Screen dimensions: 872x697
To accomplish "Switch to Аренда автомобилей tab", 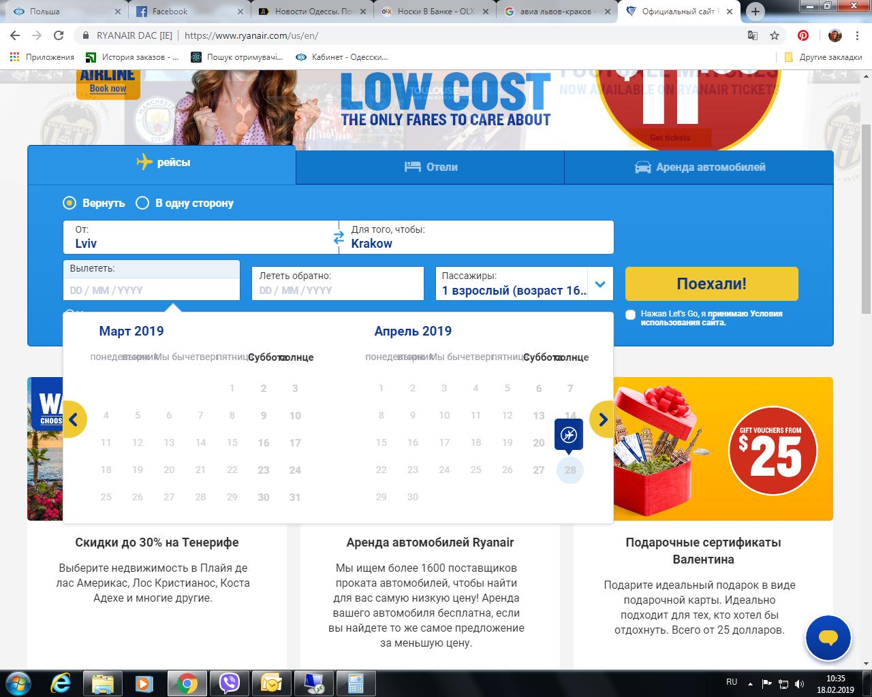I will click(699, 167).
